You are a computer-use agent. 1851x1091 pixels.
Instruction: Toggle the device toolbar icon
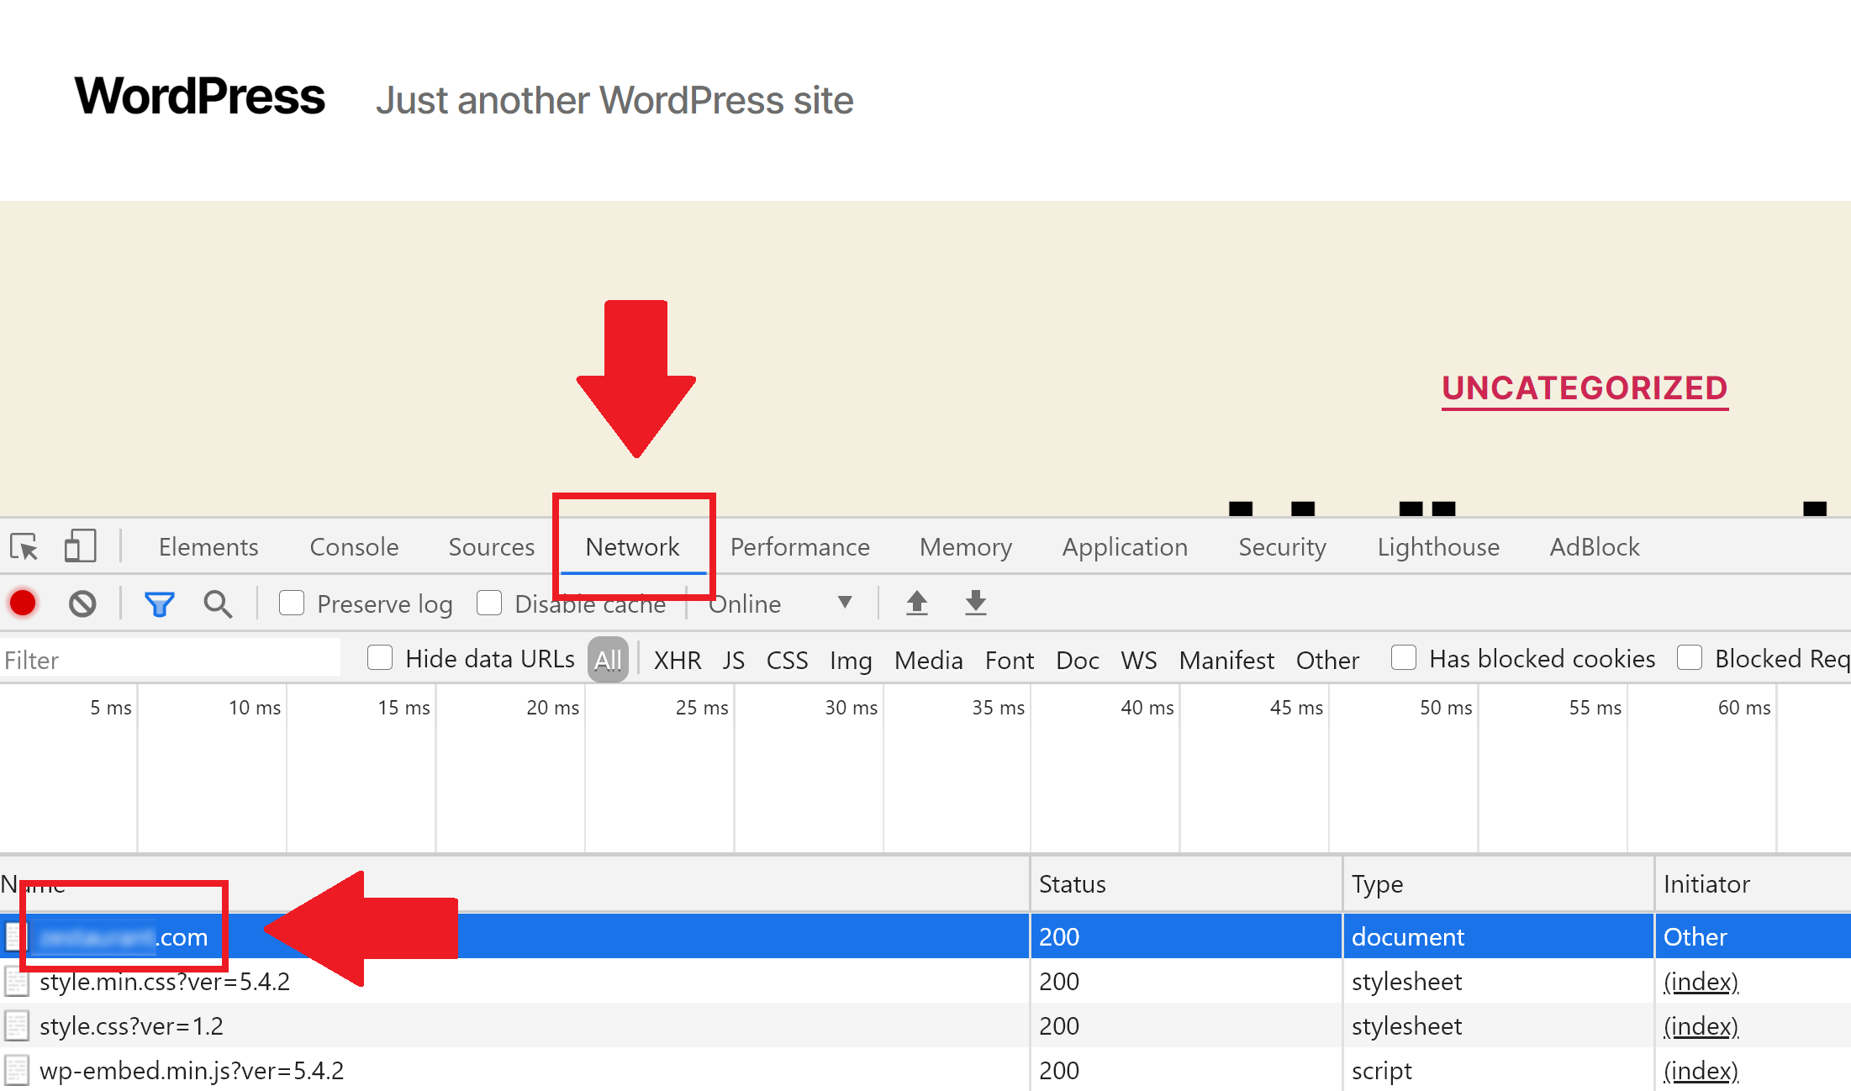[x=80, y=546]
